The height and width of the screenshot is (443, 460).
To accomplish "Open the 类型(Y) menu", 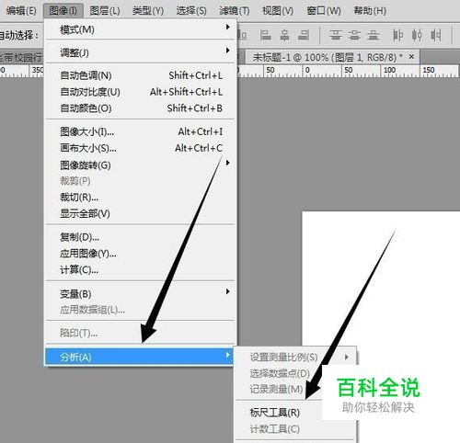I will (148, 11).
